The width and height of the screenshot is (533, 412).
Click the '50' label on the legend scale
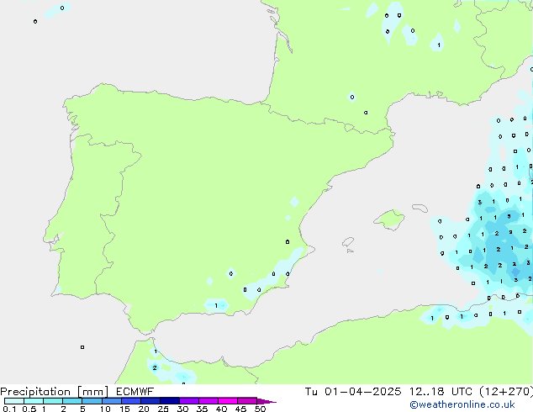260,409
